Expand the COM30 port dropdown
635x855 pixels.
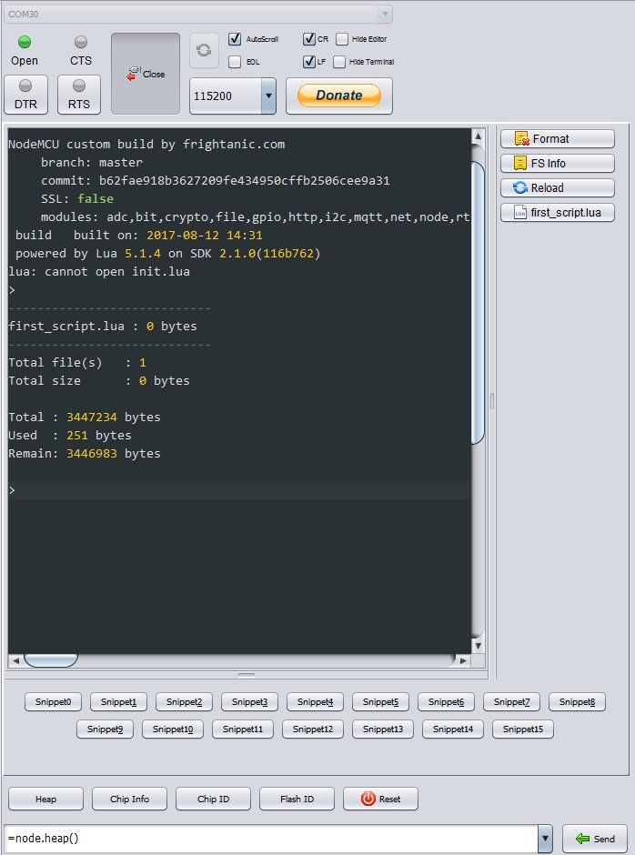(385, 15)
